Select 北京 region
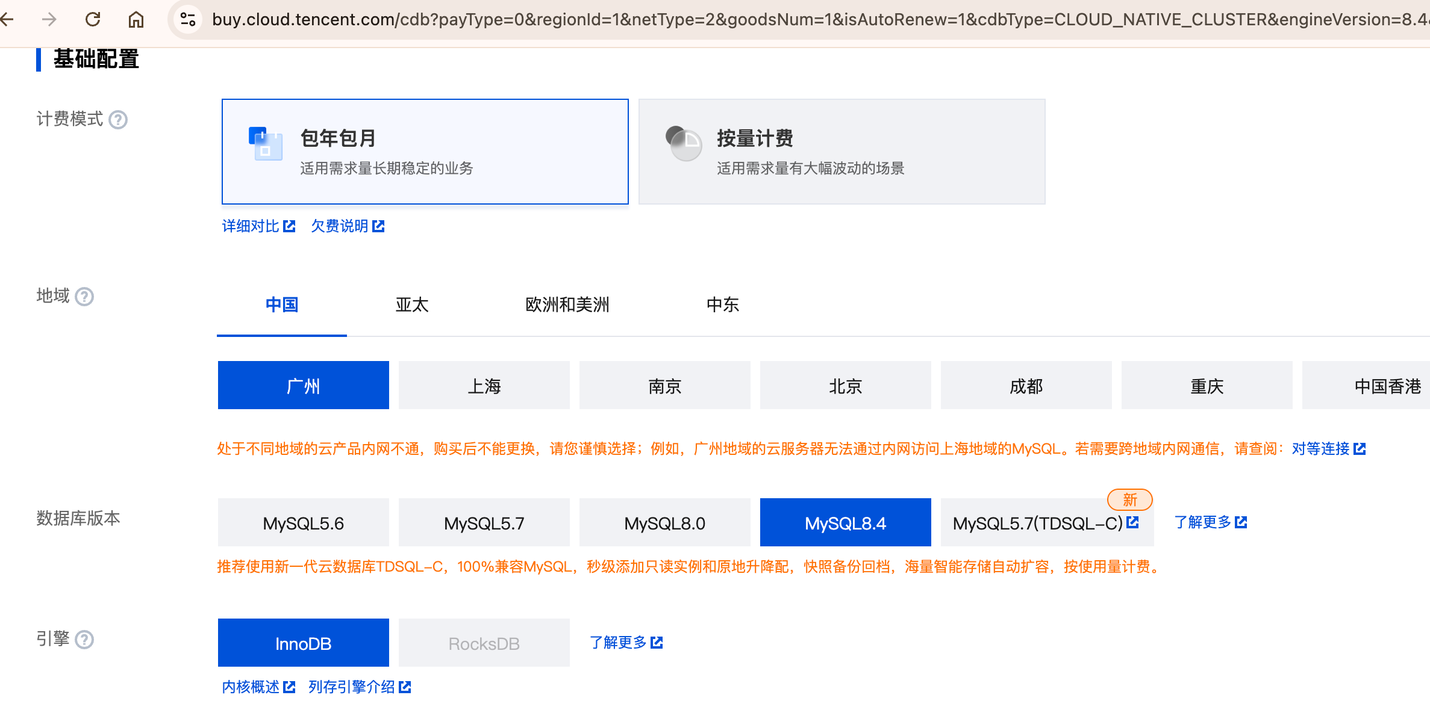1430x704 pixels. click(x=846, y=385)
